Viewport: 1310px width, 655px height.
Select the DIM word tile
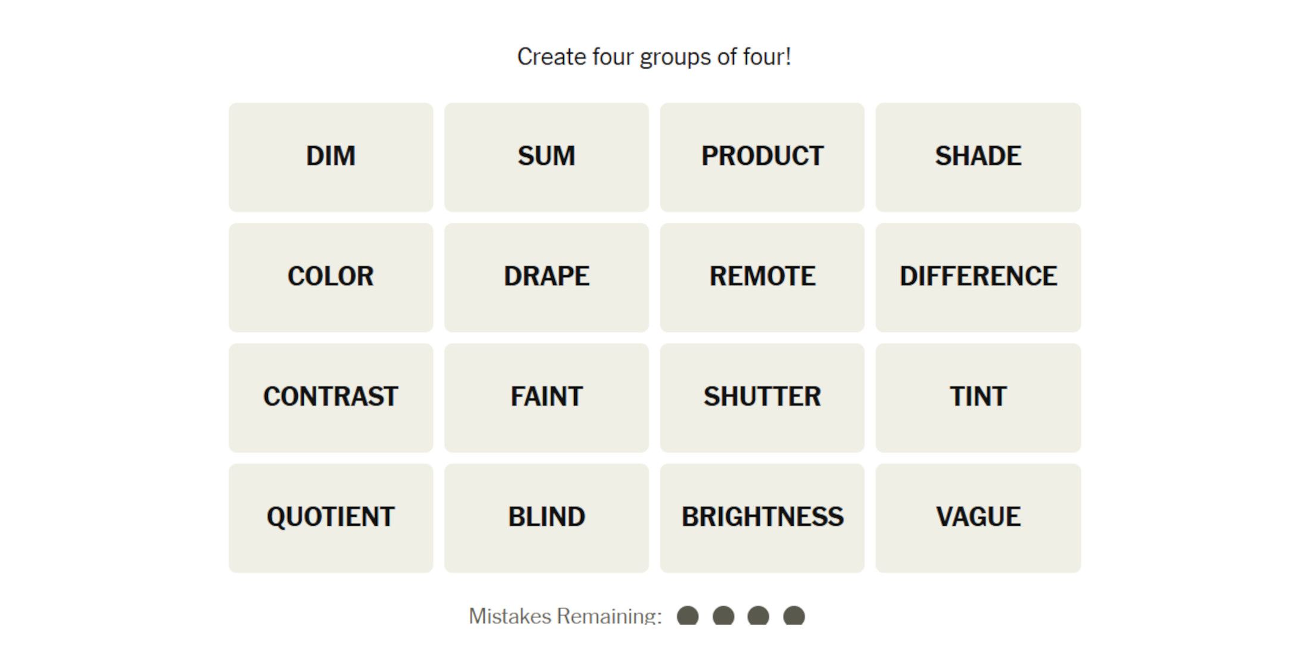[330, 157]
